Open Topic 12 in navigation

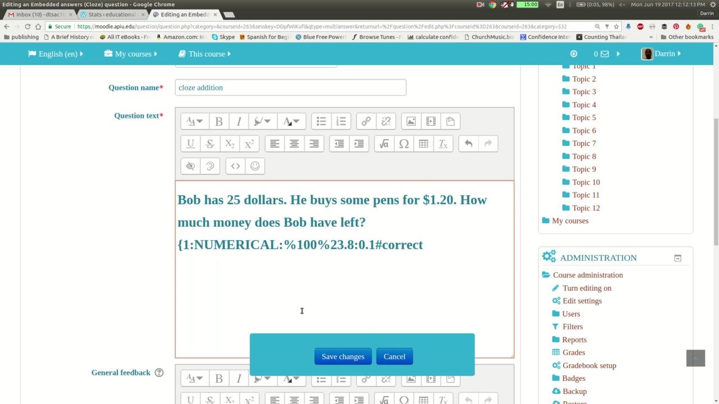pos(586,208)
